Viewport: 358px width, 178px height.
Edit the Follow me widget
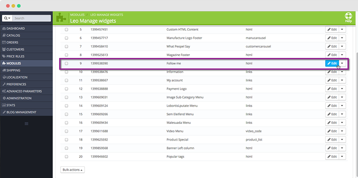(332, 63)
